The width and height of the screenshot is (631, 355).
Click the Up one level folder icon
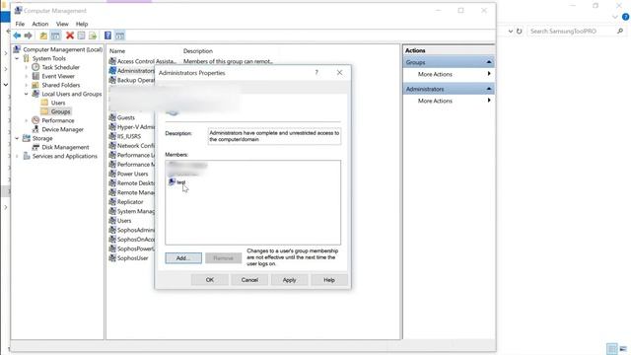[x=43, y=35]
